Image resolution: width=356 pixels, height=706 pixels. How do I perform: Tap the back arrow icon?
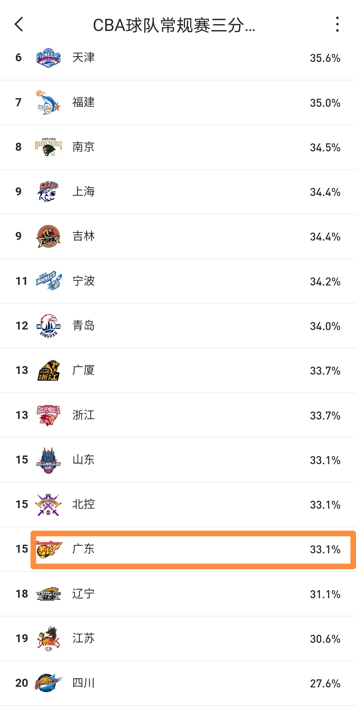[19, 24]
